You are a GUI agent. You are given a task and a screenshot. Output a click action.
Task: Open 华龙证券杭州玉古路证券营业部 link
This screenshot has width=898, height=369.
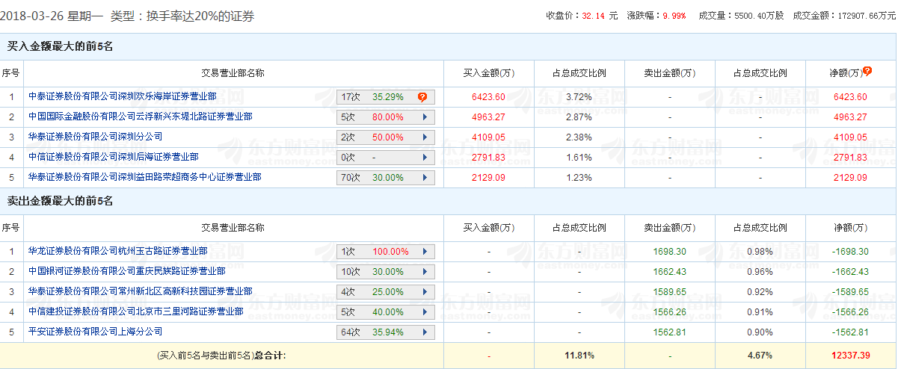pos(117,251)
